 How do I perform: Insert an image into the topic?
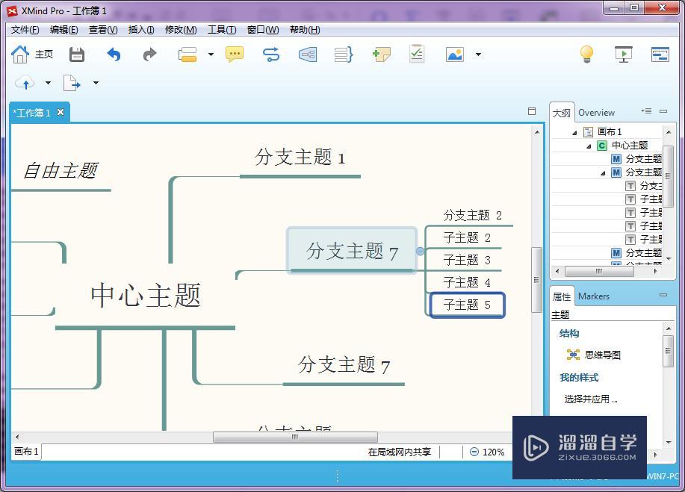[x=455, y=55]
